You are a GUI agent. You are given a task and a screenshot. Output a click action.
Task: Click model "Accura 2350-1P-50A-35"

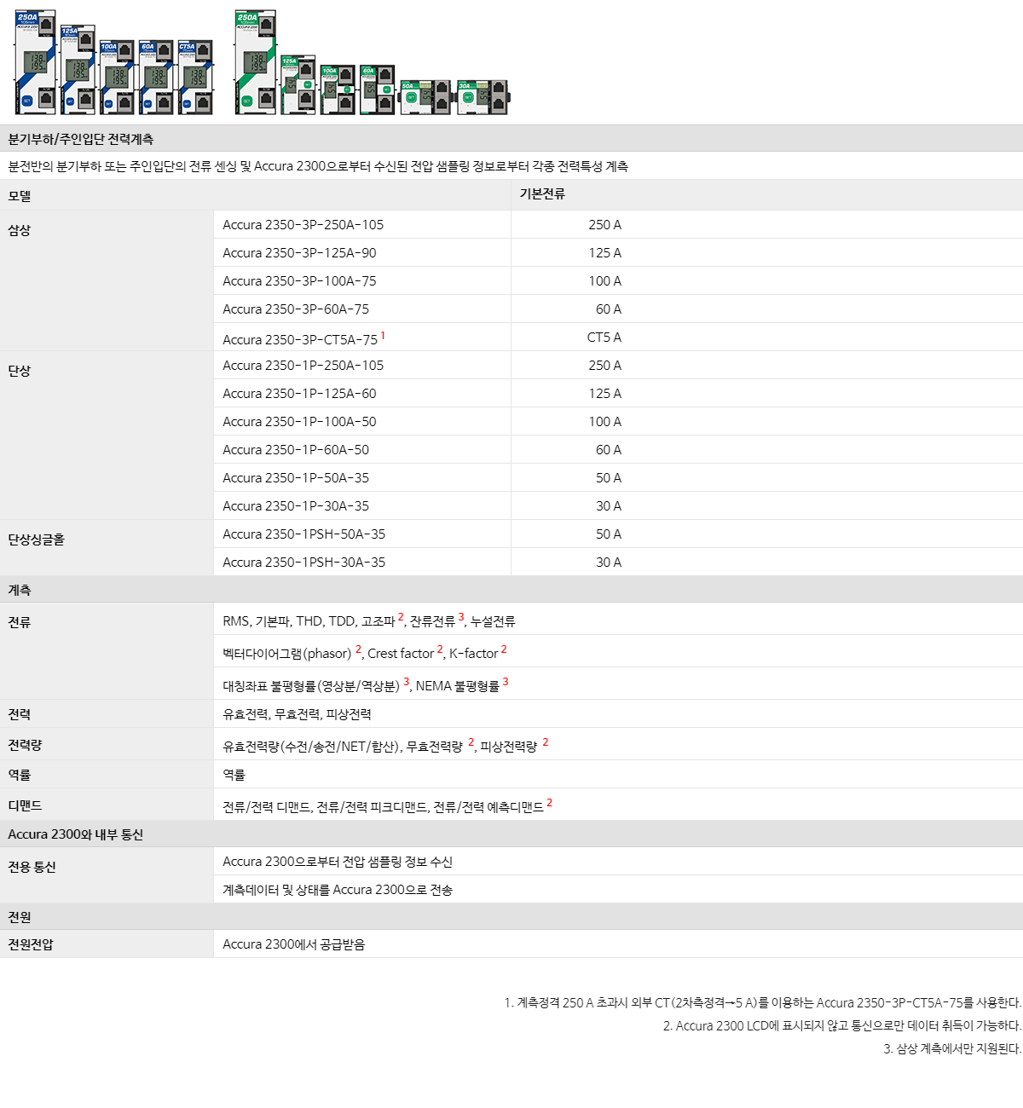pos(296,478)
